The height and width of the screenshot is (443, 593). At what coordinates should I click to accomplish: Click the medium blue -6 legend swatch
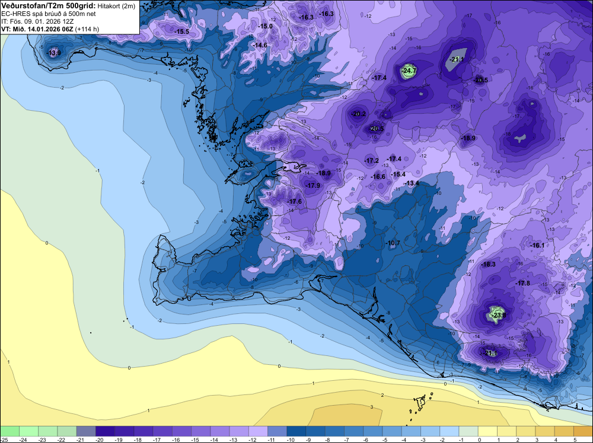pos(373,431)
